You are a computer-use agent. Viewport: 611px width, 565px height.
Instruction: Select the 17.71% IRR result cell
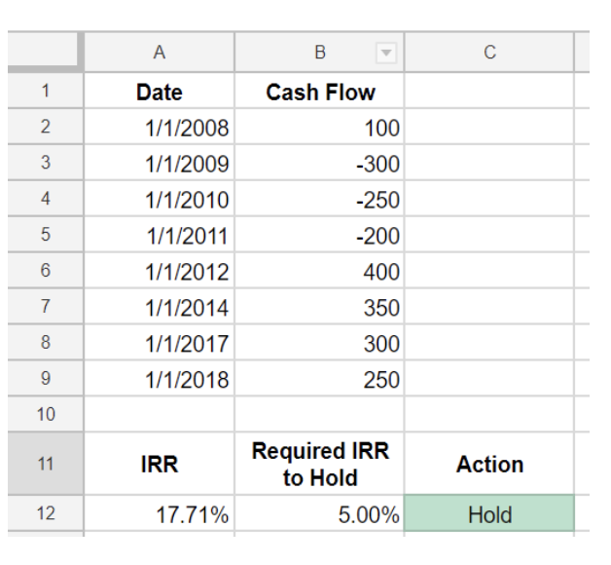[x=159, y=513]
